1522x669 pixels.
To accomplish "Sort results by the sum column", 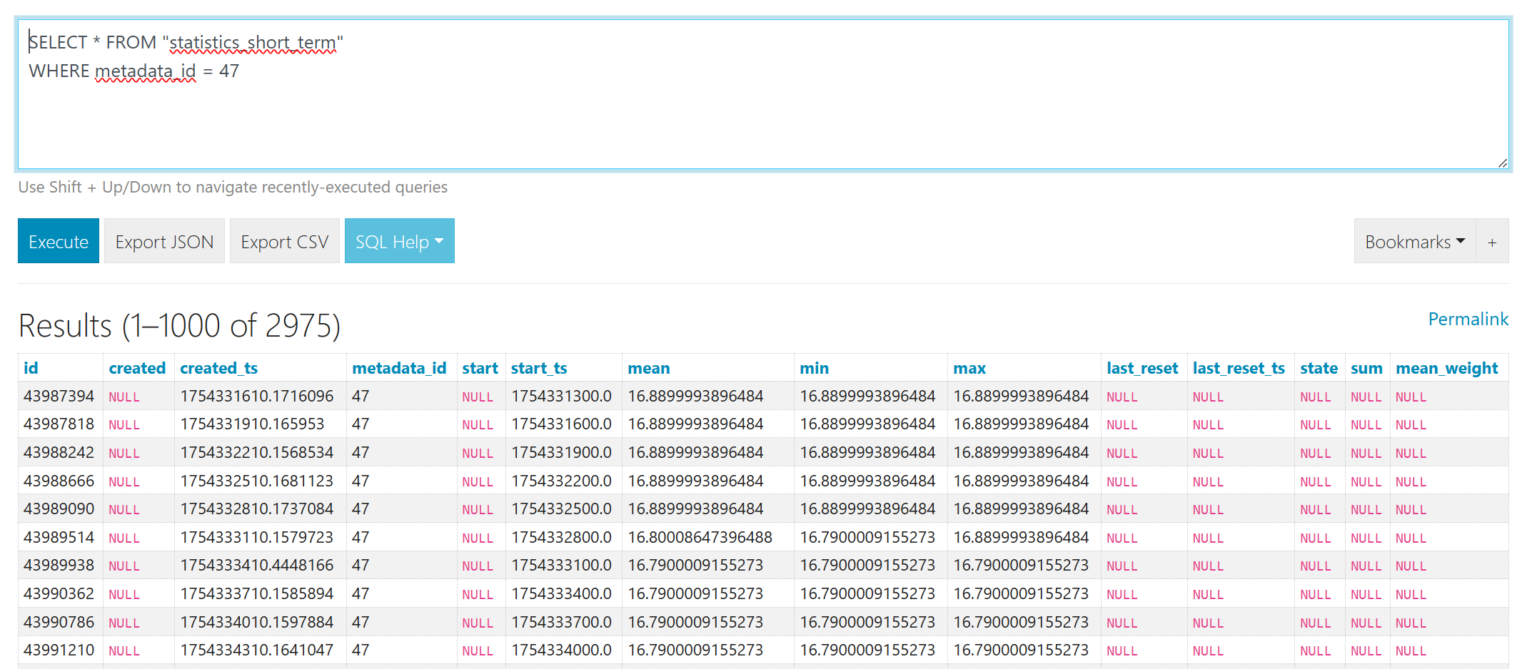I will pyautogui.click(x=1366, y=368).
